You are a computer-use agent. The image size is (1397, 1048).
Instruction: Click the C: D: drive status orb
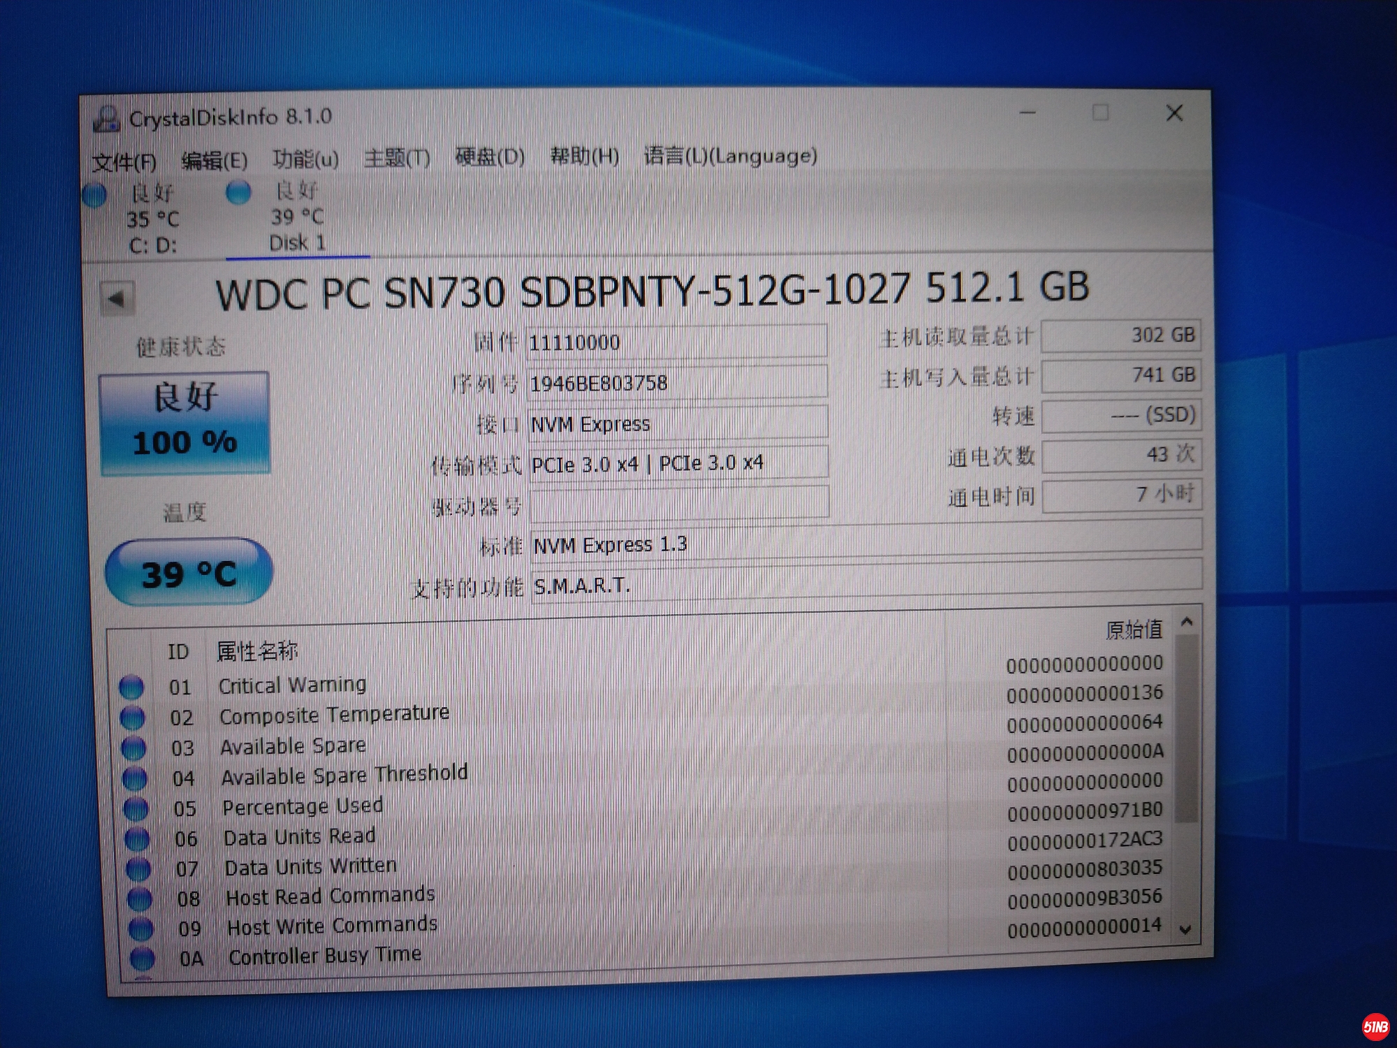click(94, 195)
